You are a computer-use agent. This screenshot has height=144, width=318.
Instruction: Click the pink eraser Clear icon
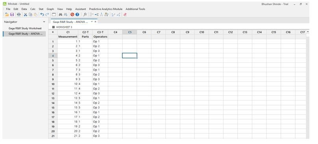(125, 15)
